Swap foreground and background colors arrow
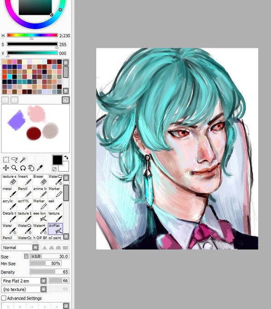271x309 pixels. click(x=66, y=158)
